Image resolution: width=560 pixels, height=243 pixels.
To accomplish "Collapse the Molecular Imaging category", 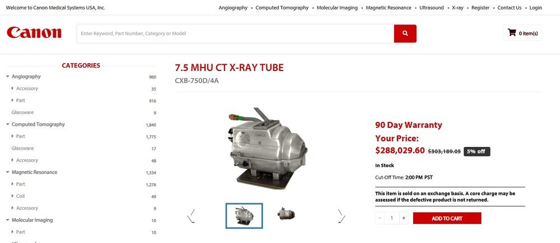I will tap(8, 220).
